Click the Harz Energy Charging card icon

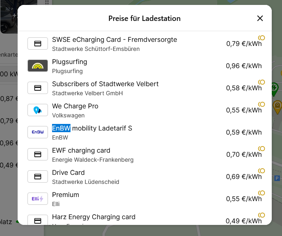38,220
